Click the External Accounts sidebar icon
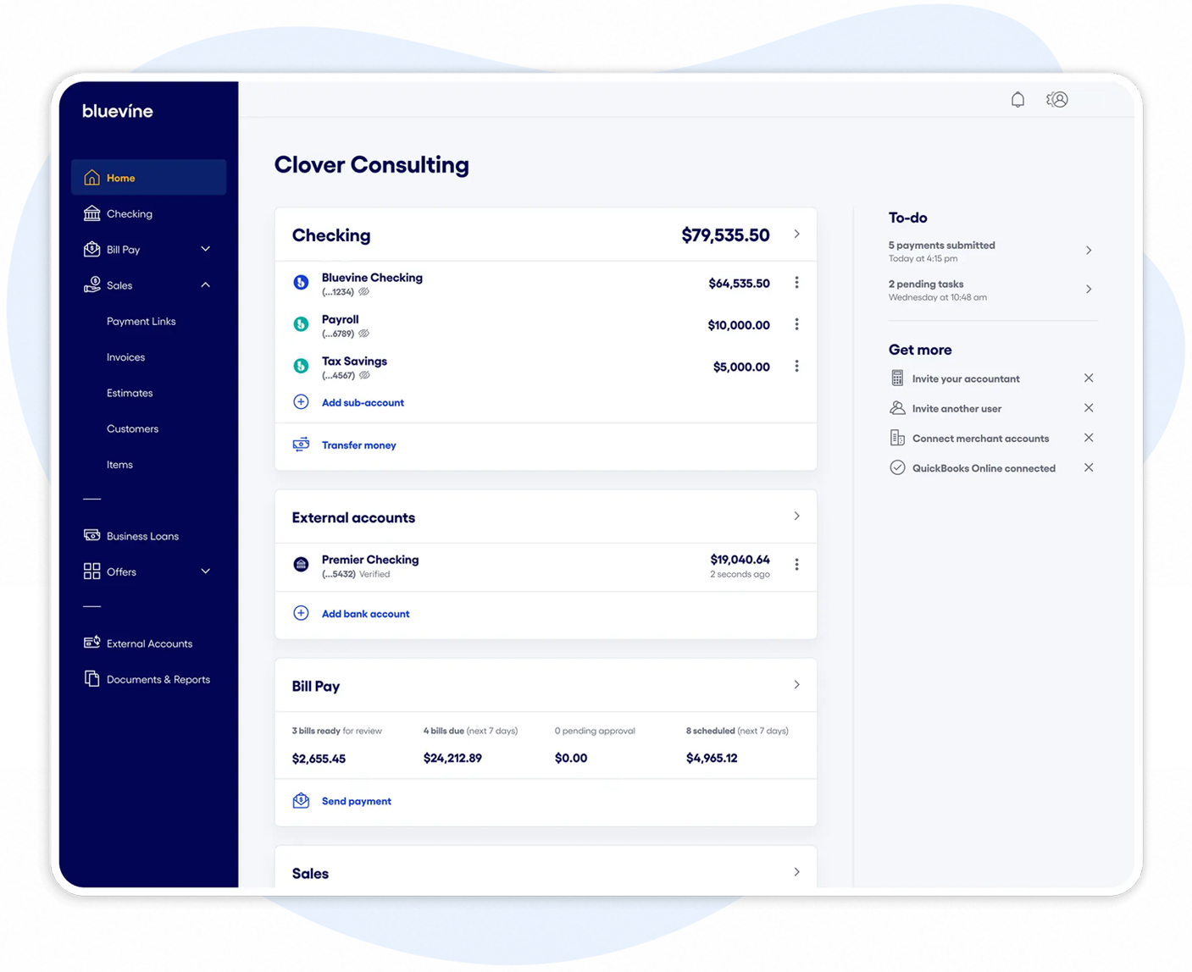 point(91,643)
